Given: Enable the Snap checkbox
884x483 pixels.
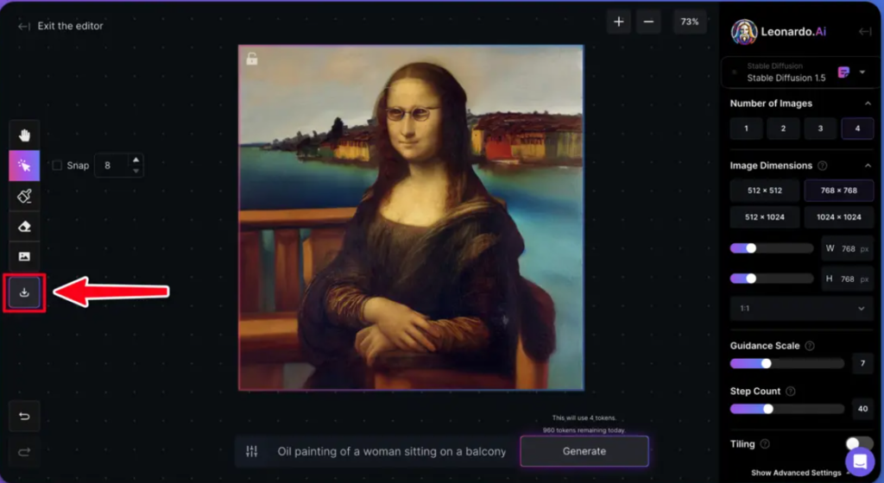Looking at the screenshot, I should 57,166.
